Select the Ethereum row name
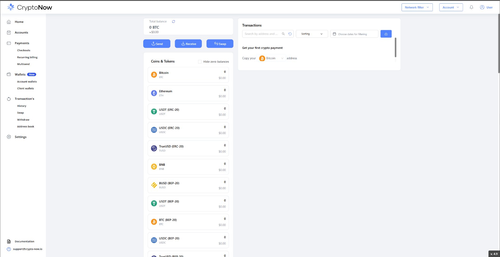Screen dimensions: 500x257 click(166, 91)
